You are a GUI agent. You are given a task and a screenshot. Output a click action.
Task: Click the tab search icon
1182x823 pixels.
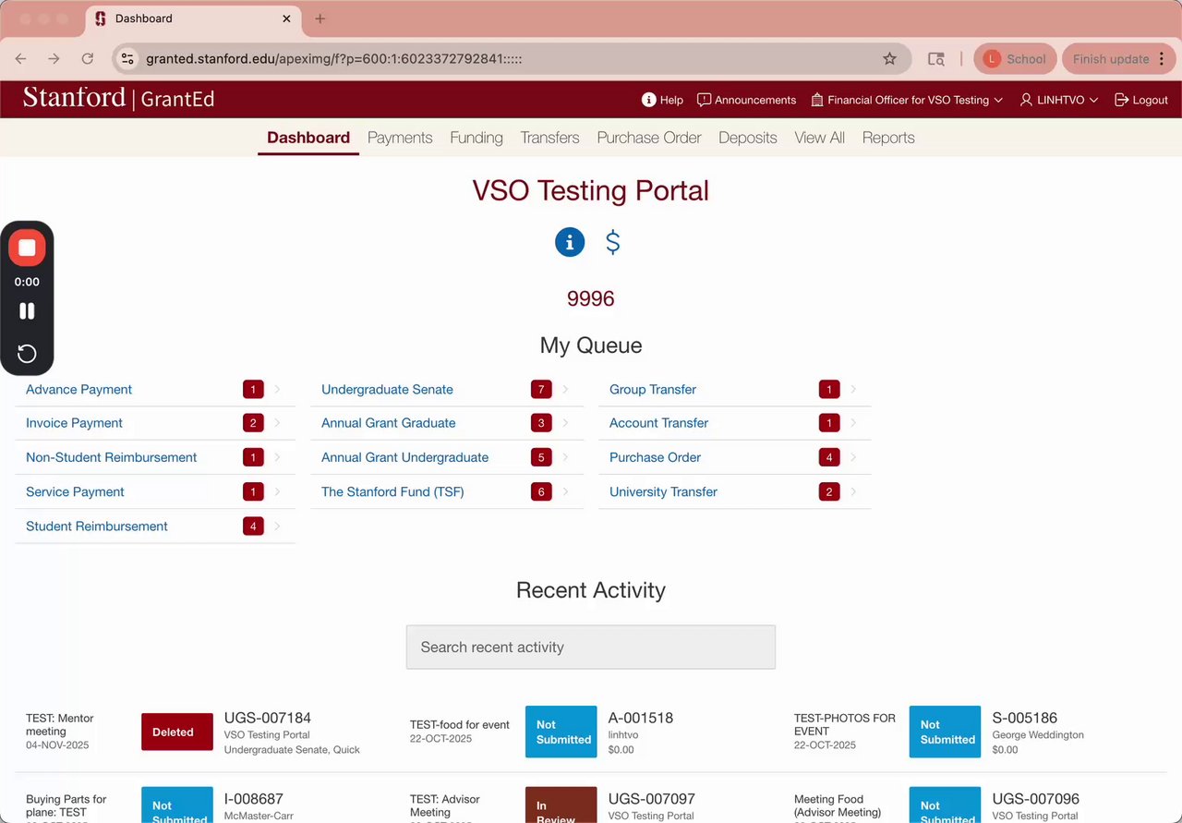[x=935, y=58]
